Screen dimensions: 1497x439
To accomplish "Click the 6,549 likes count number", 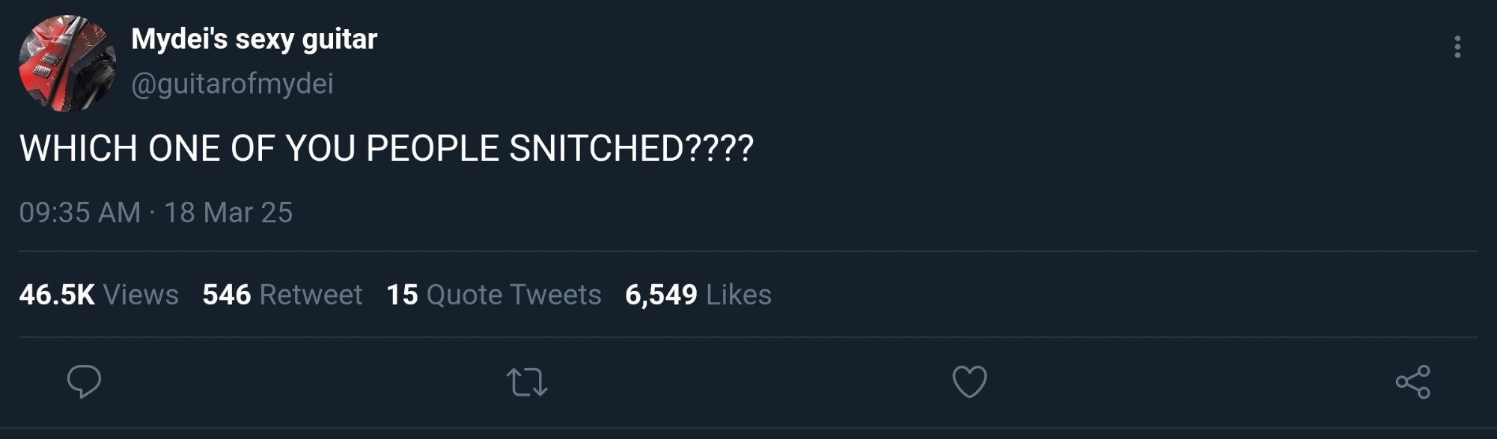I will 661,295.
